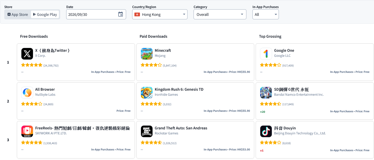Viewport: 374px width, 160px height.
Task: Click developer name Mojang
Action: point(160,56)
